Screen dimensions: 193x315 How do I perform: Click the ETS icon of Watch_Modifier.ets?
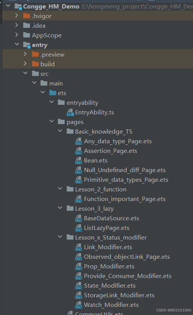[x=79, y=305]
